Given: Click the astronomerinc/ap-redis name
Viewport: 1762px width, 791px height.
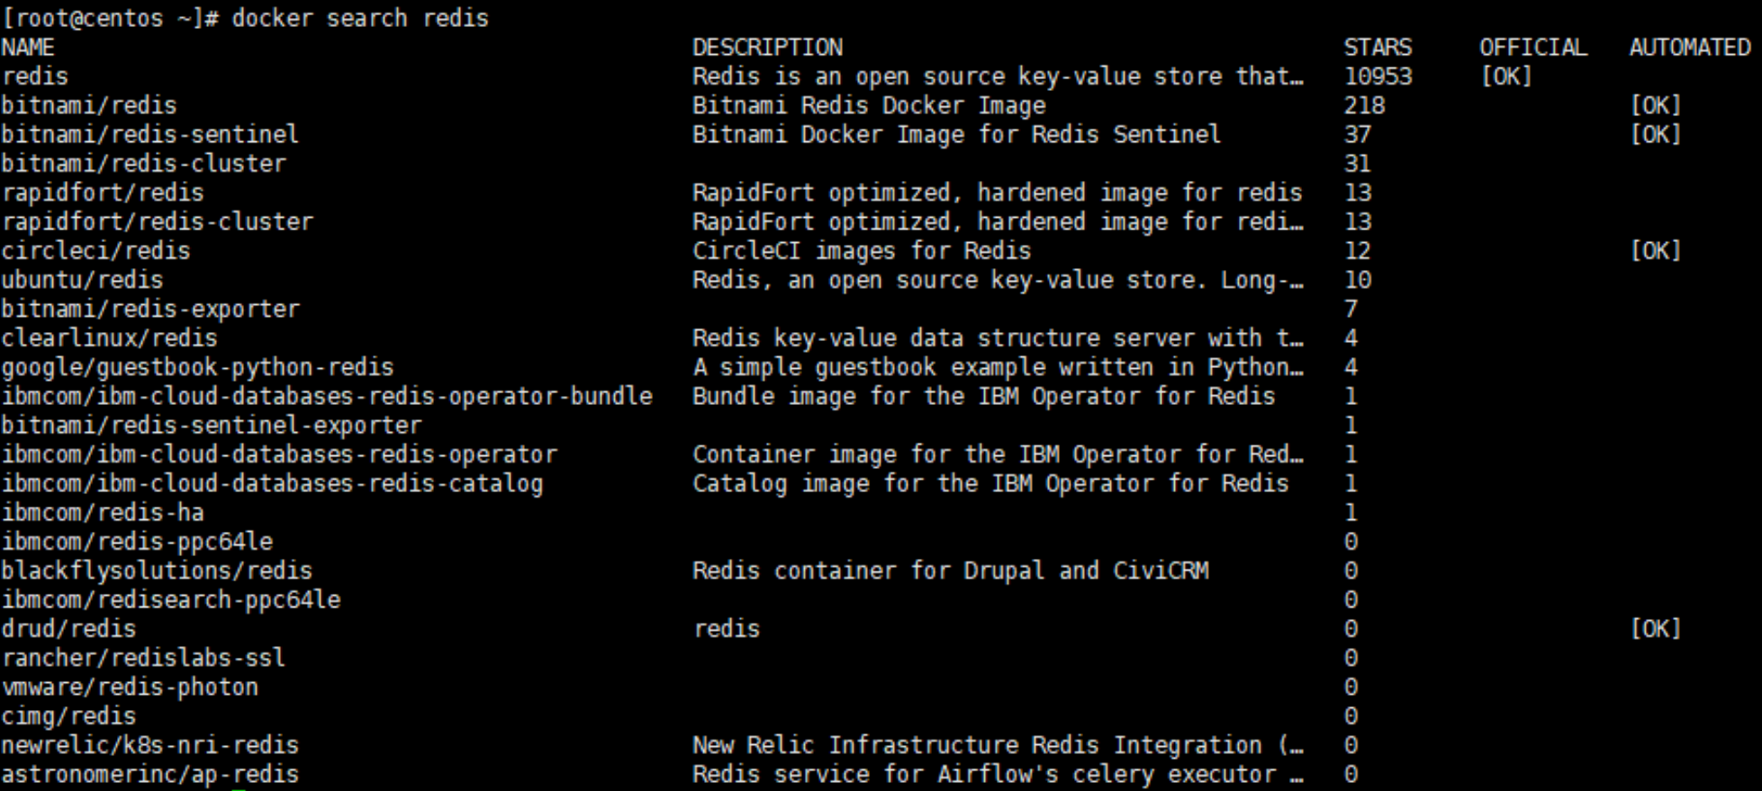Looking at the screenshot, I should (x=149, y=774).
